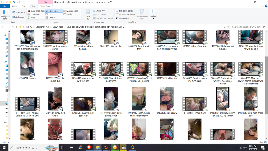Expand the Group by dropdown menu
The width and height of the screenshot is (268, 151).
(x=100, y=11)
